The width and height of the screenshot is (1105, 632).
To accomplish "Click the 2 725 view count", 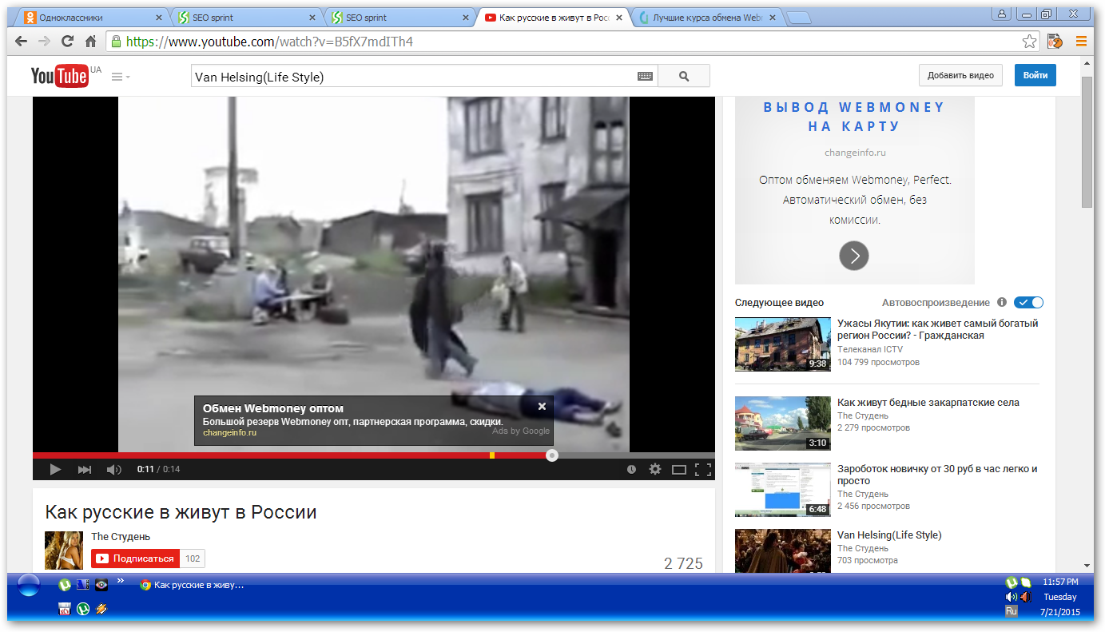I will tap(683, 563).
